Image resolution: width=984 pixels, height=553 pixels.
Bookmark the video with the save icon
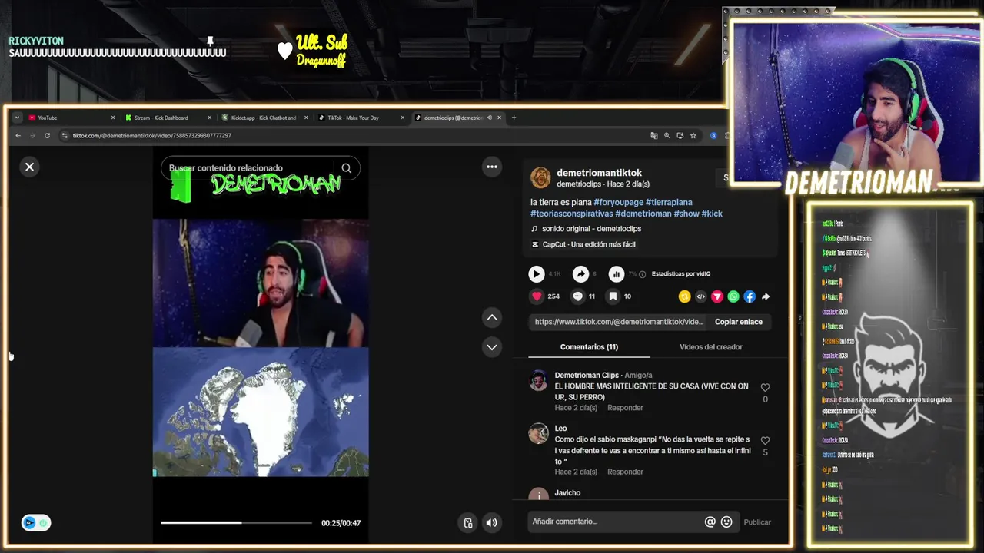tap(613, 296)
